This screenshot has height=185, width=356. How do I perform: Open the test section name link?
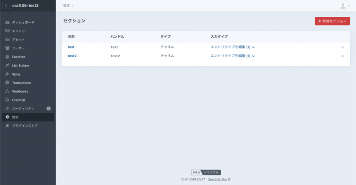(x=71, y=47)
